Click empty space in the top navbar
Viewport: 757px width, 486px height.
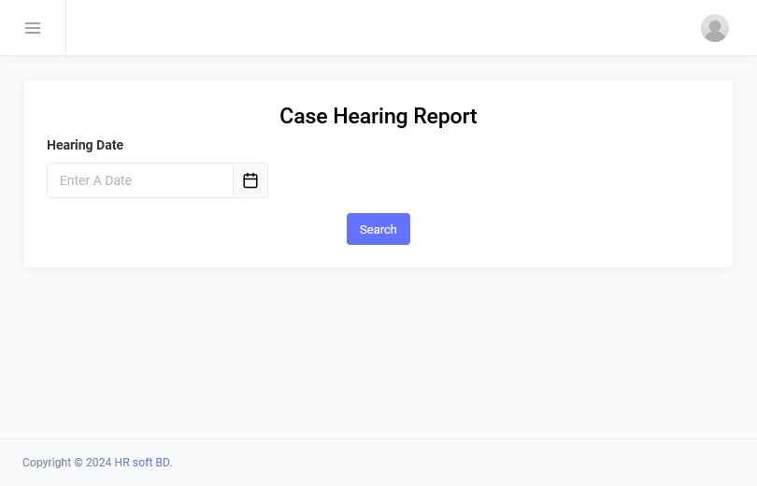[x=374, y=28]
